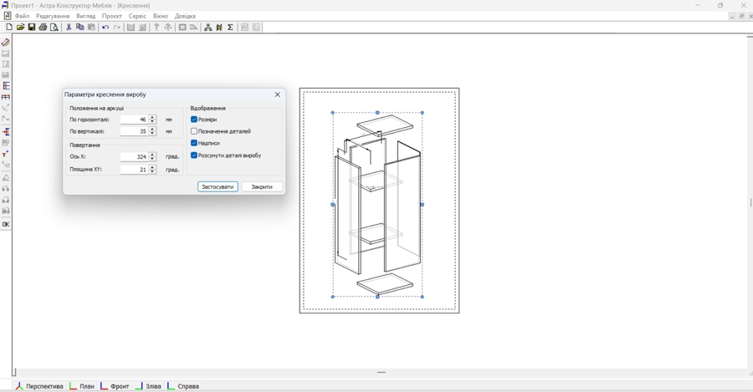Click the red arrow alignment icon in left toolbar
753x392 pixels.
click(6, 131)
